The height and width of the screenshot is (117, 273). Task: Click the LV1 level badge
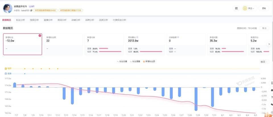click(32, 6)
